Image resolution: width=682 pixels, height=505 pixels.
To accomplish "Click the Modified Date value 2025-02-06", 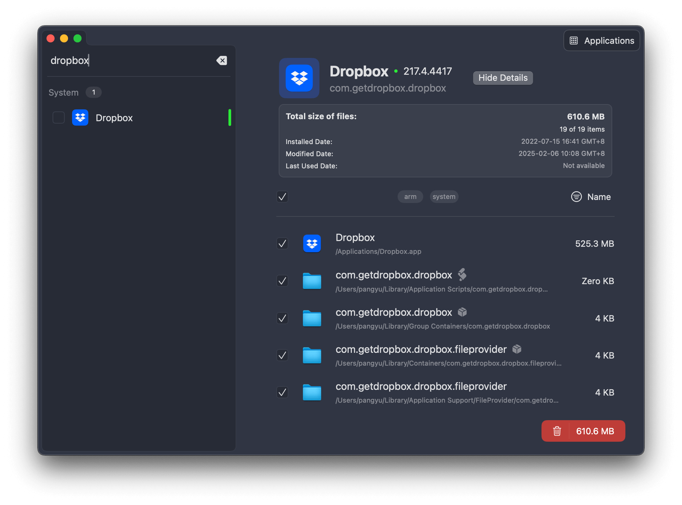I will (x=561, y=154).
